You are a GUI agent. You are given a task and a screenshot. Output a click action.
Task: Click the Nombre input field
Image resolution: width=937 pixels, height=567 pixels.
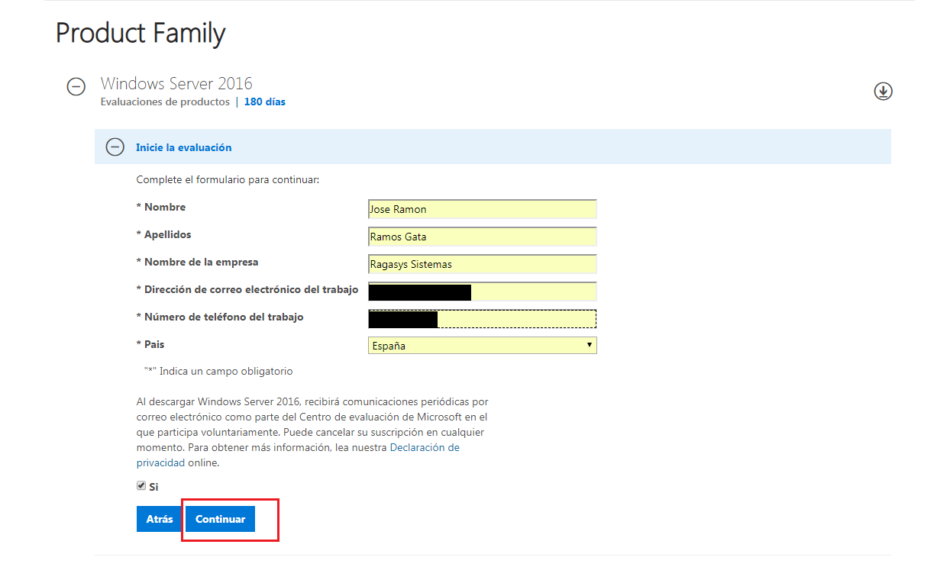[x=482, y=209]
